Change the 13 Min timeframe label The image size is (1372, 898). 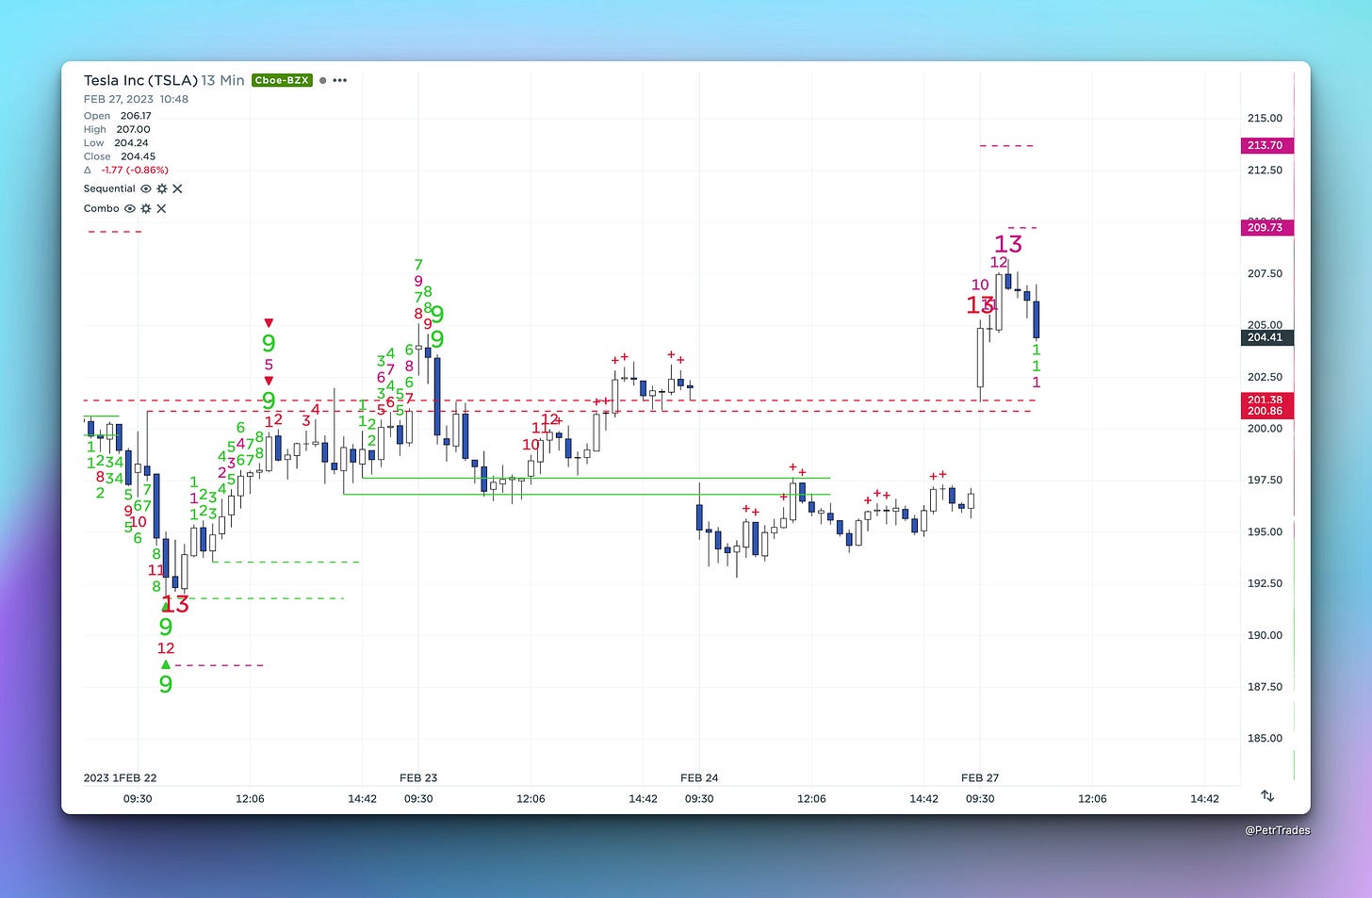pos(222,80)
